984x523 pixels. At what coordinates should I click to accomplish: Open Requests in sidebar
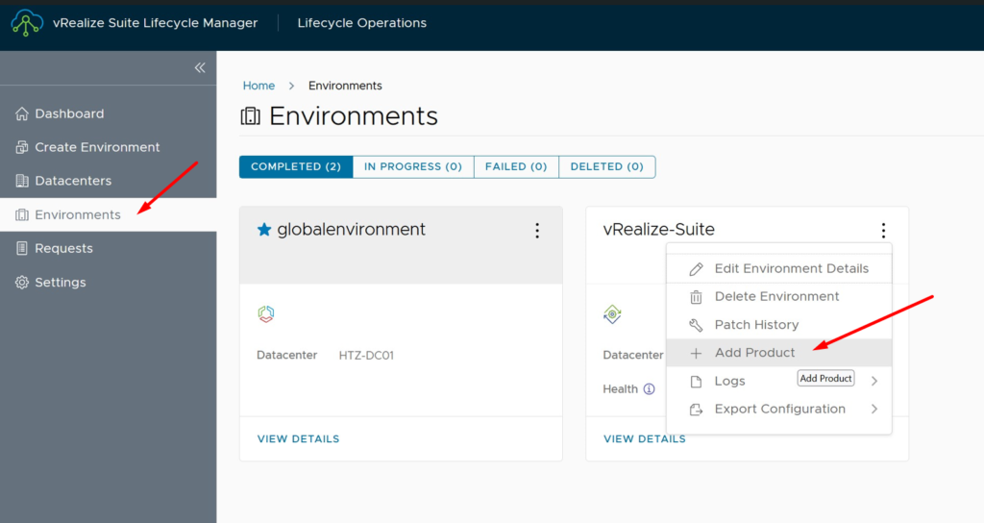pos(108,248)
